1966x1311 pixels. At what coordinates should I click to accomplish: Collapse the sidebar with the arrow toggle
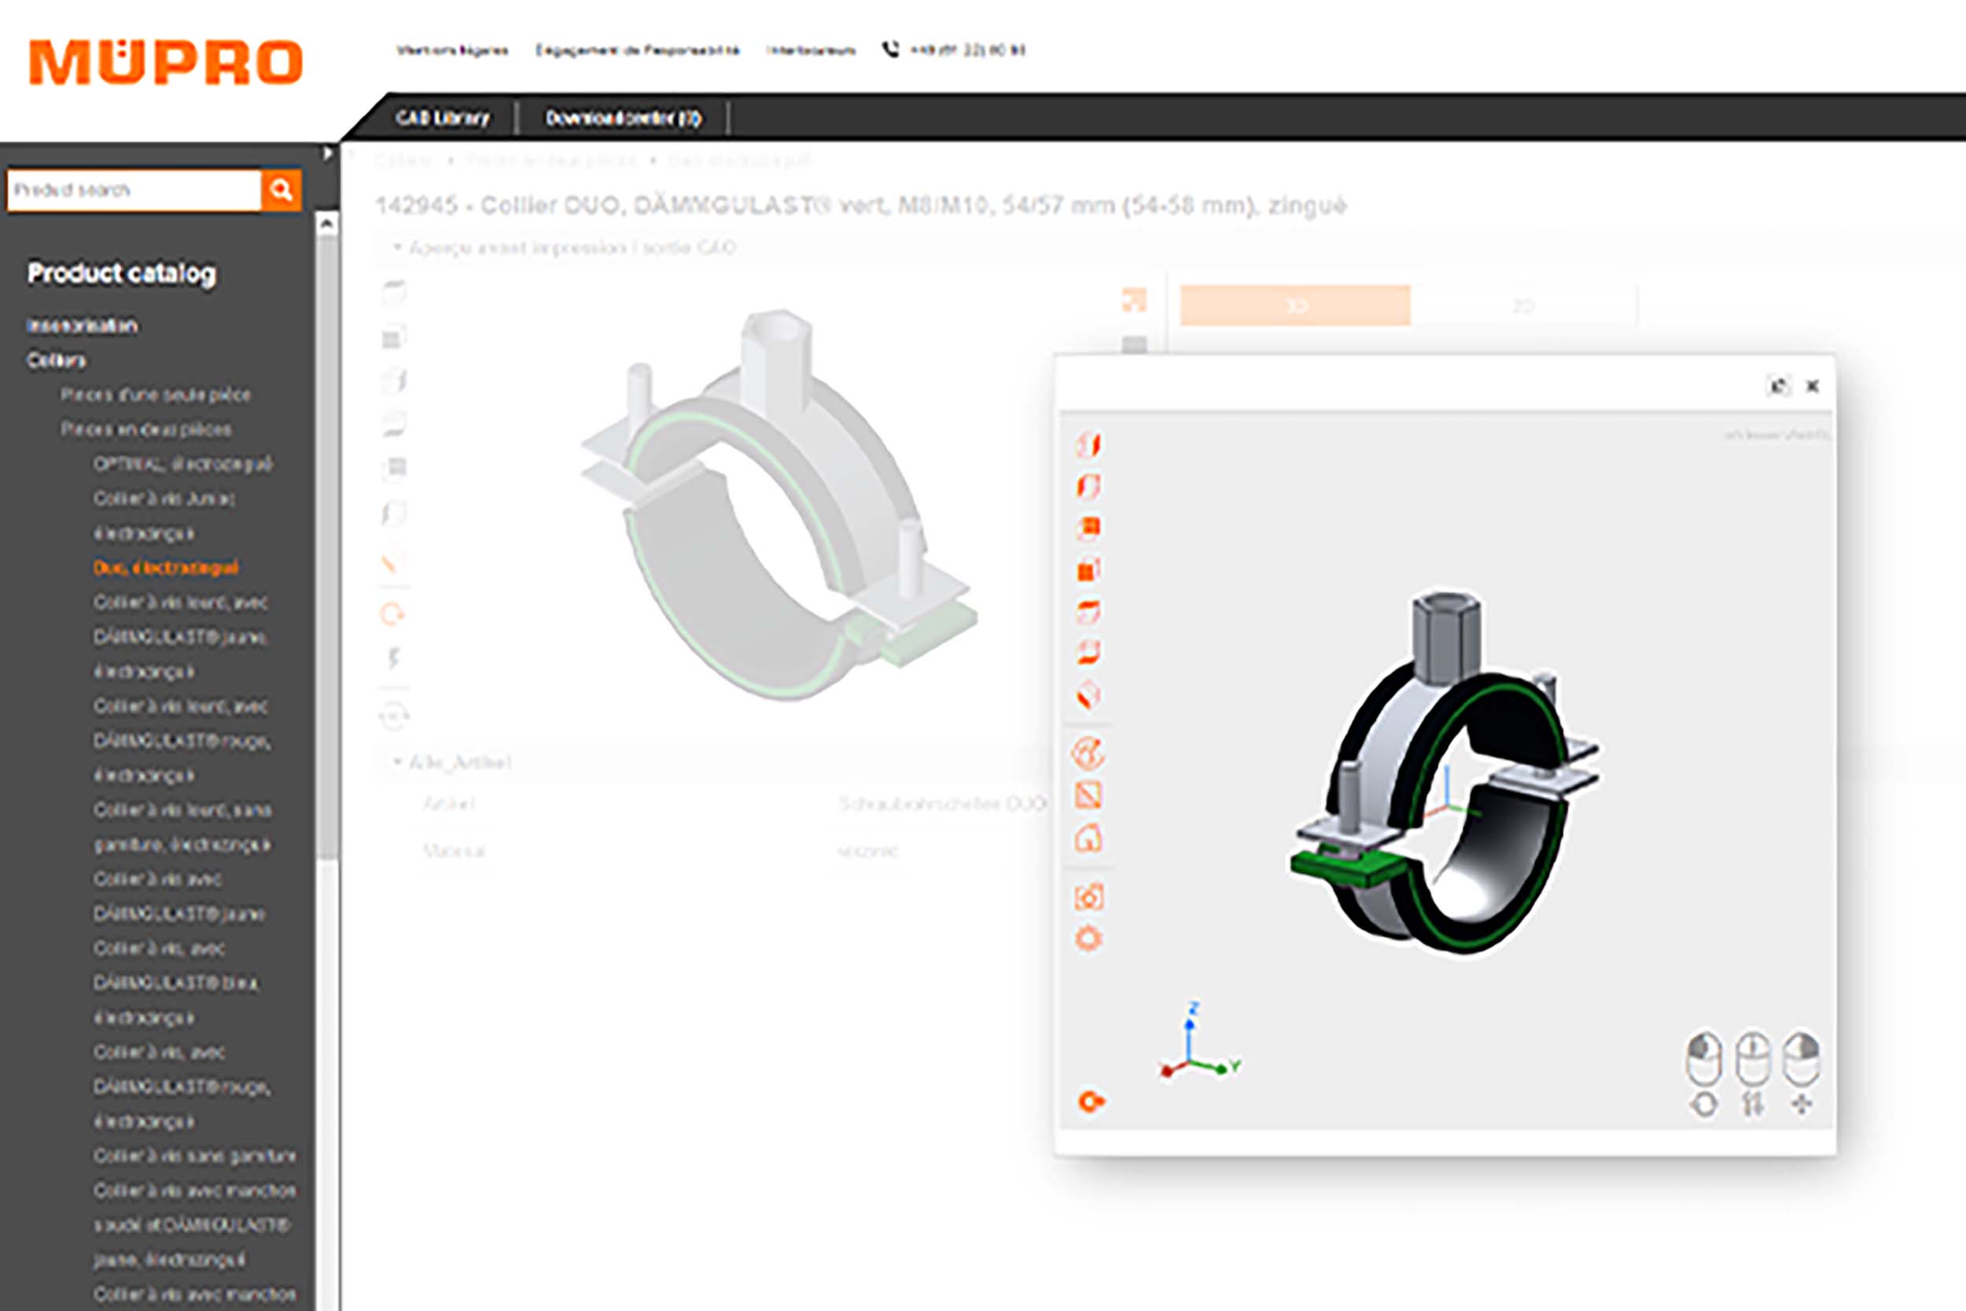point(328,154)
